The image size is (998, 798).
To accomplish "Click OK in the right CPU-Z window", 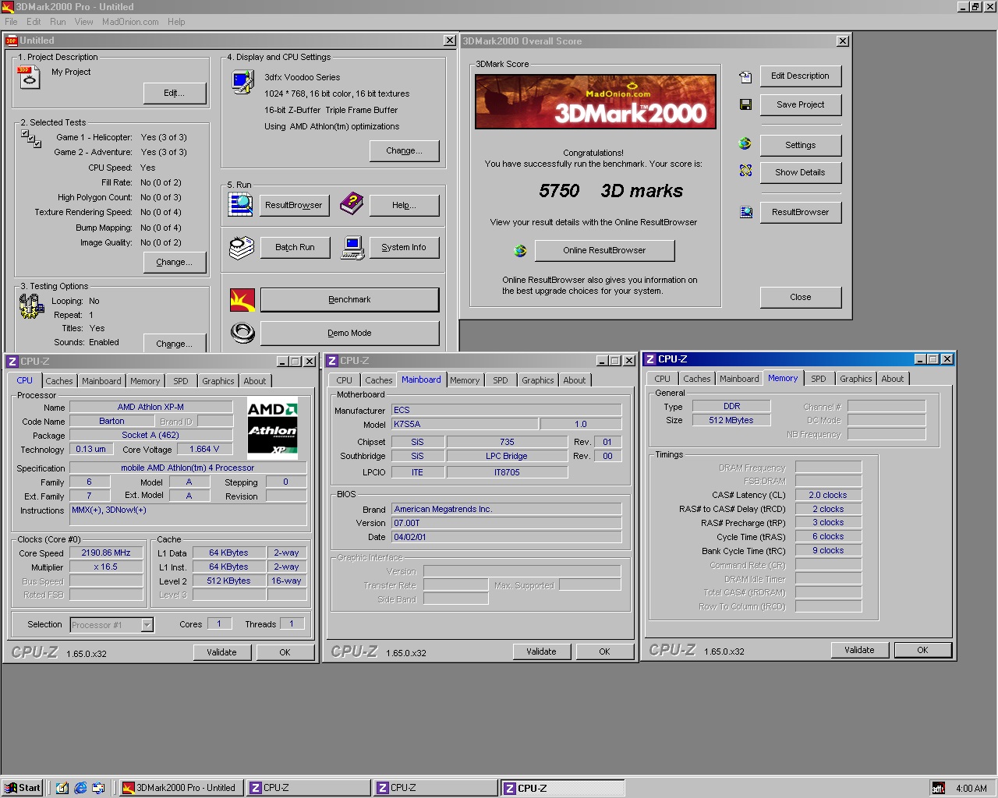I will coord(922,650).
